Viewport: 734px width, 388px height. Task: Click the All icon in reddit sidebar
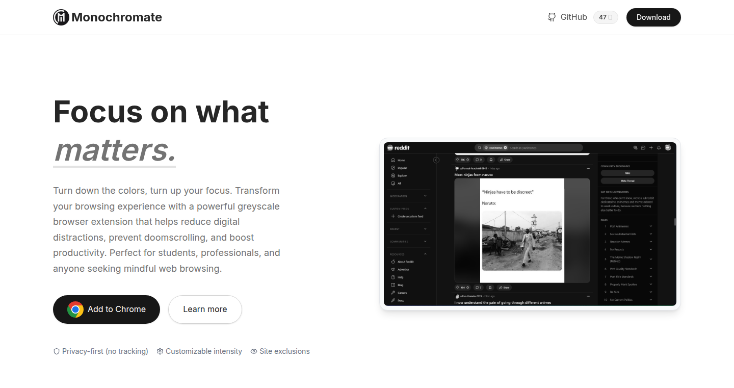393,183
